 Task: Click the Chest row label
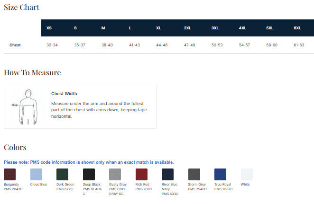point(15,45)
